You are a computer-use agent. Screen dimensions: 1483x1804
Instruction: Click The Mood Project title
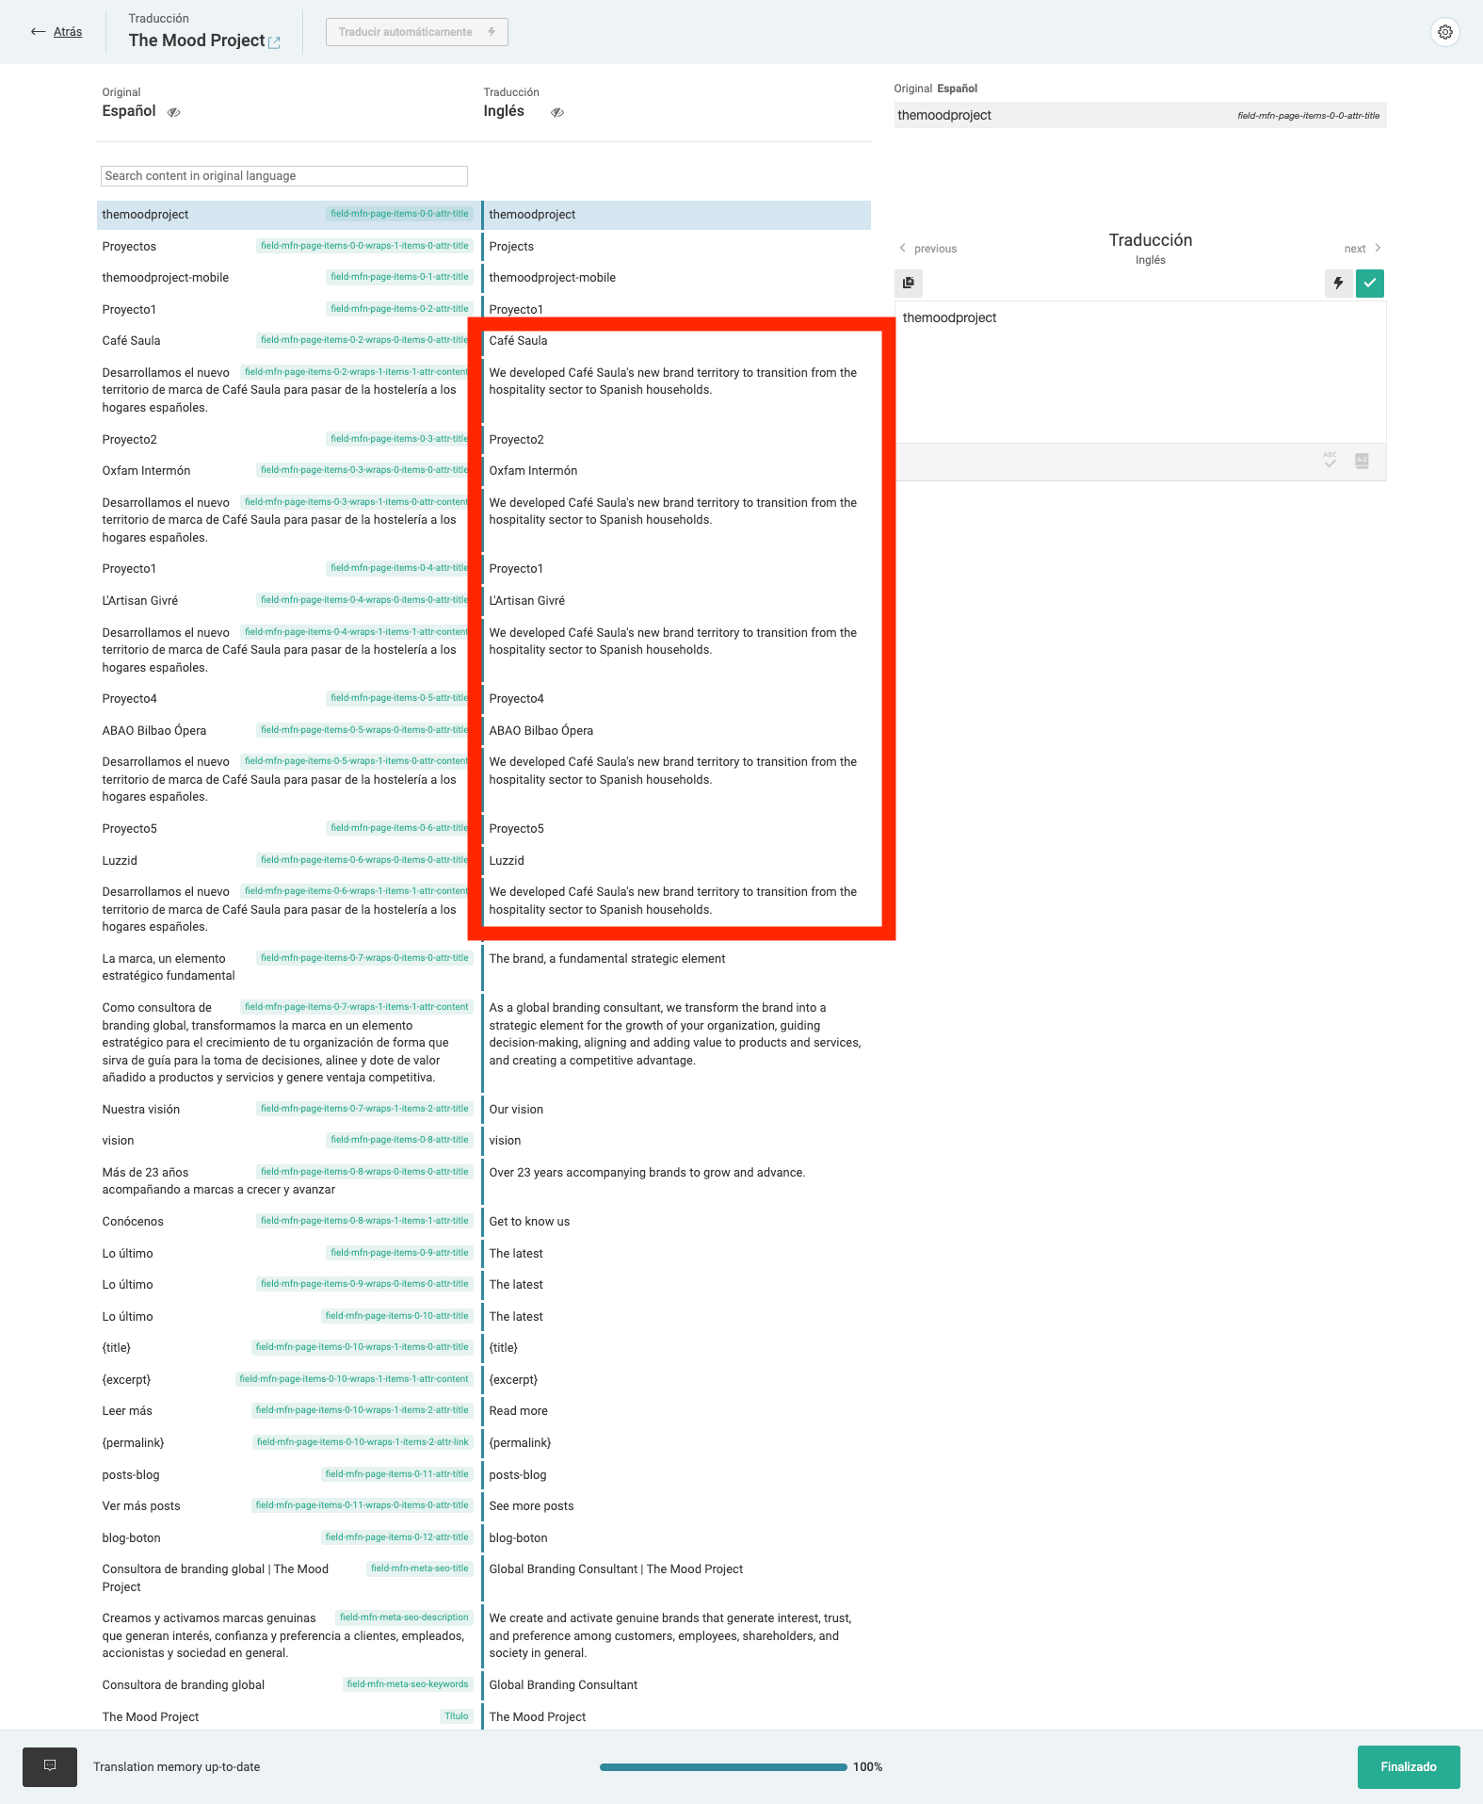coord(197,41)
